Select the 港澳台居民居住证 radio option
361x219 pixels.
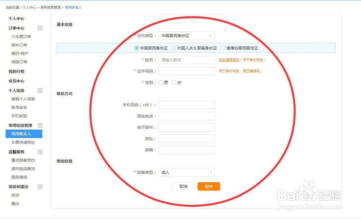pos(223,47)
